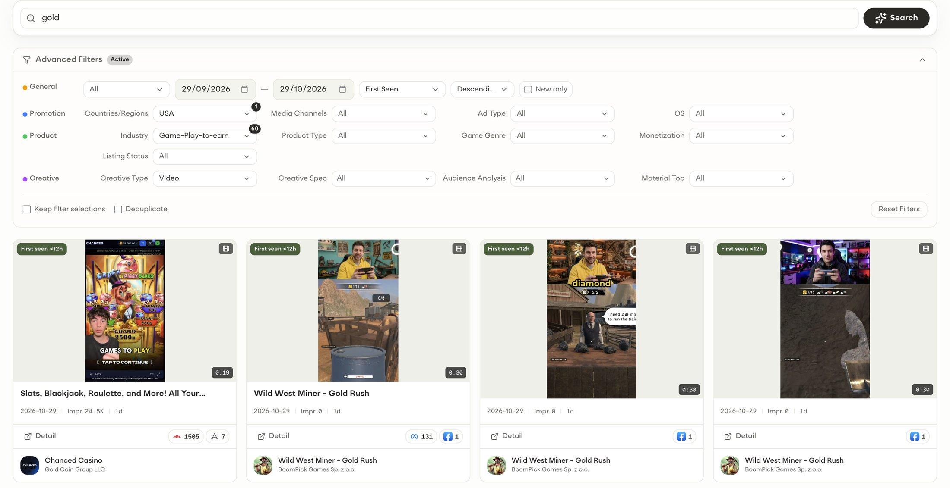Screen dimensions: 950x488
Task: Collapse the Advanced Filters panel chevron
Action: tap(922, 60)
